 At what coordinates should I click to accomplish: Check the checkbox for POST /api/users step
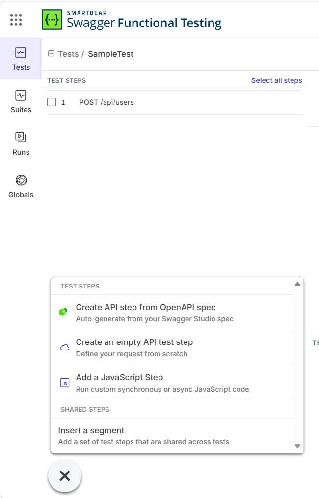point(52,102)
